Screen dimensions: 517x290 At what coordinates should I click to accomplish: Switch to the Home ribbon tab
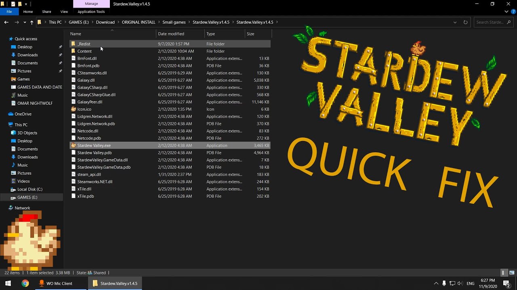click(x=28, y=12)
